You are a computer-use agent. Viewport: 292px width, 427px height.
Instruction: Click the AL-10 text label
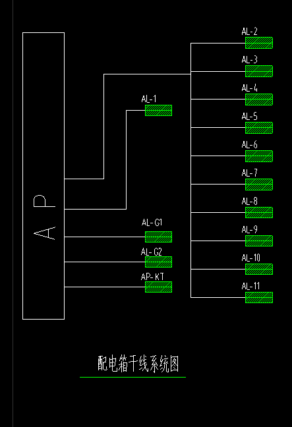[x=251, y=258]
